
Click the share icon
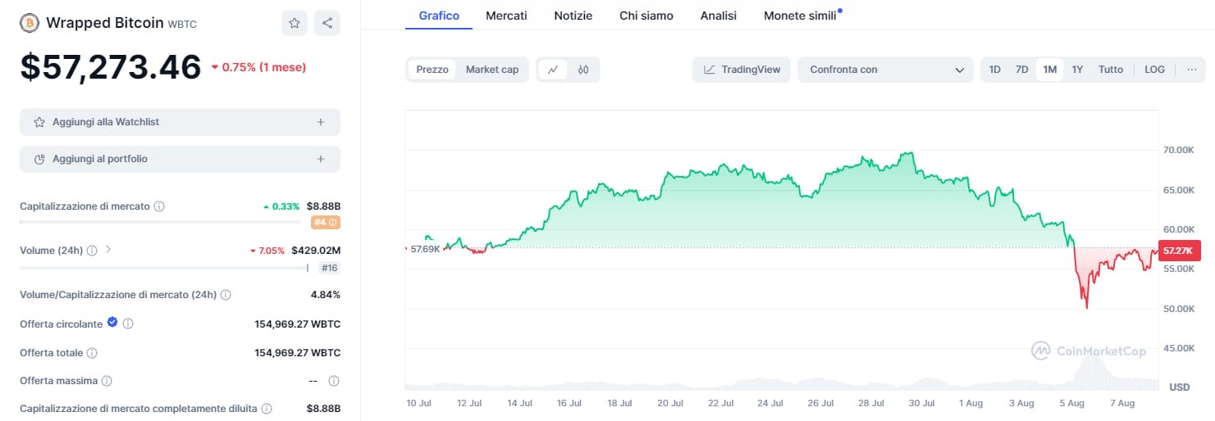327,23
